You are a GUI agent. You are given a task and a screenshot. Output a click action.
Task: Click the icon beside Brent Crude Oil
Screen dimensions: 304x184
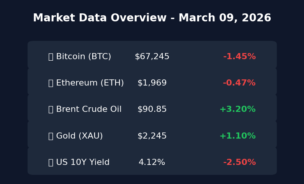[x=51, y=110]
